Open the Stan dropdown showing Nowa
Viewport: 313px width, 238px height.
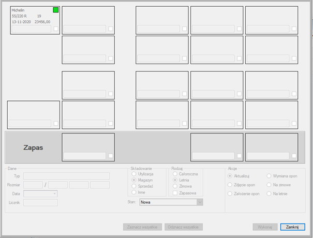coord(199,202)
